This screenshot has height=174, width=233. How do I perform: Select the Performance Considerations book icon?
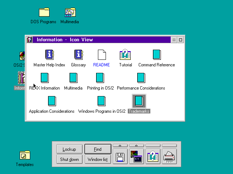(141, 78)
